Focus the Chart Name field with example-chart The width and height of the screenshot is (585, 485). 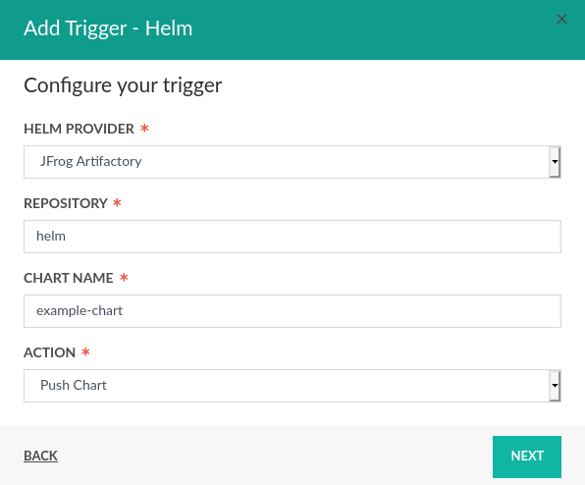coord(292,311)
